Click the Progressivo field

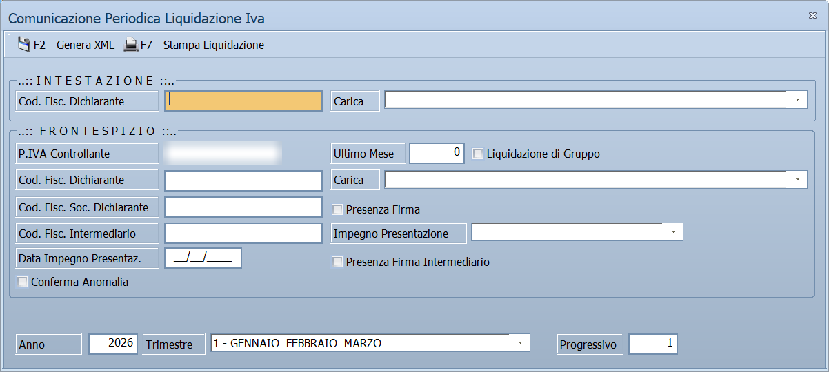click(x=653, y=344)
